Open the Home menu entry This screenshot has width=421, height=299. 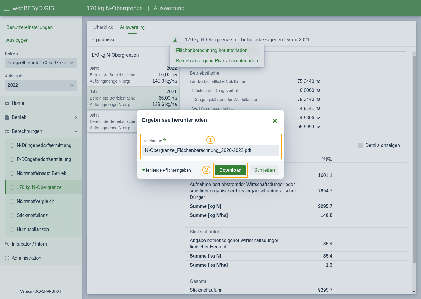41,103
